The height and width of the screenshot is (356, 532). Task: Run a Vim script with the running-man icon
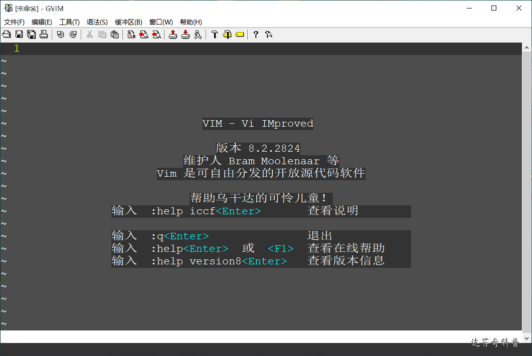click(197, 34)
